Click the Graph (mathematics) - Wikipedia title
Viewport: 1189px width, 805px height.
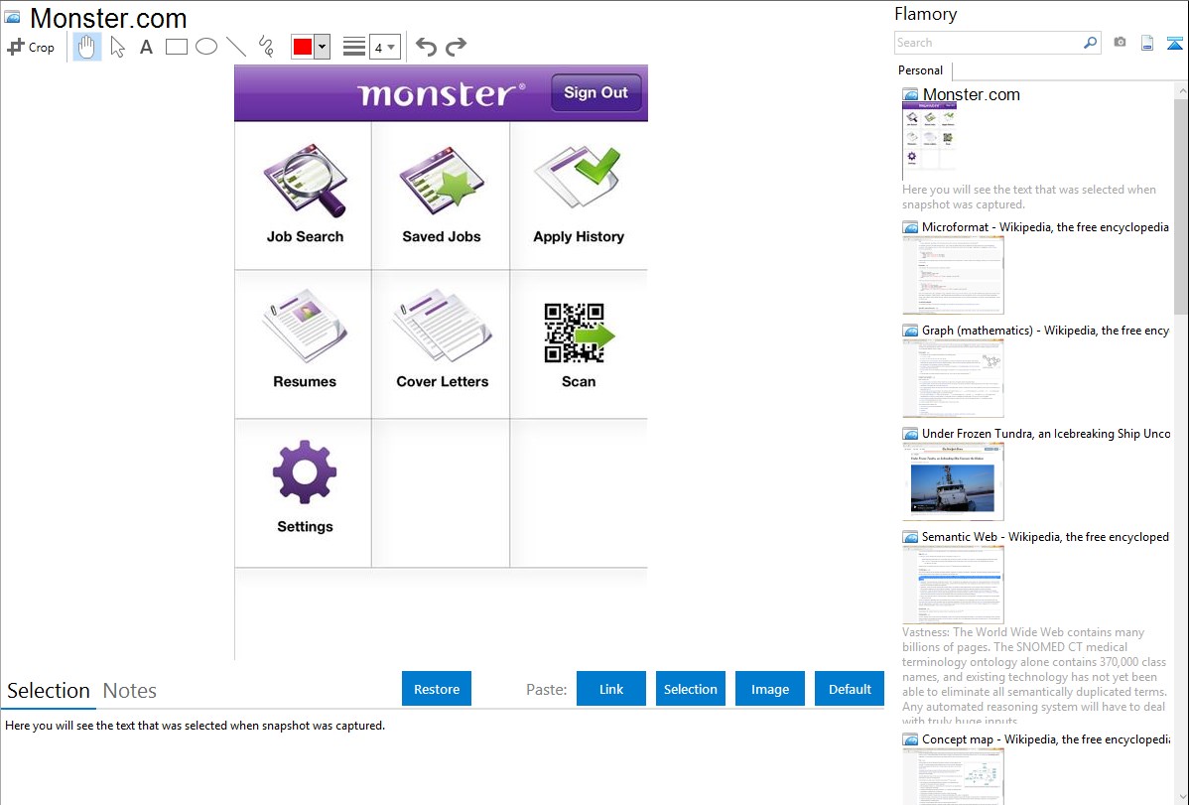[1045, 331]
